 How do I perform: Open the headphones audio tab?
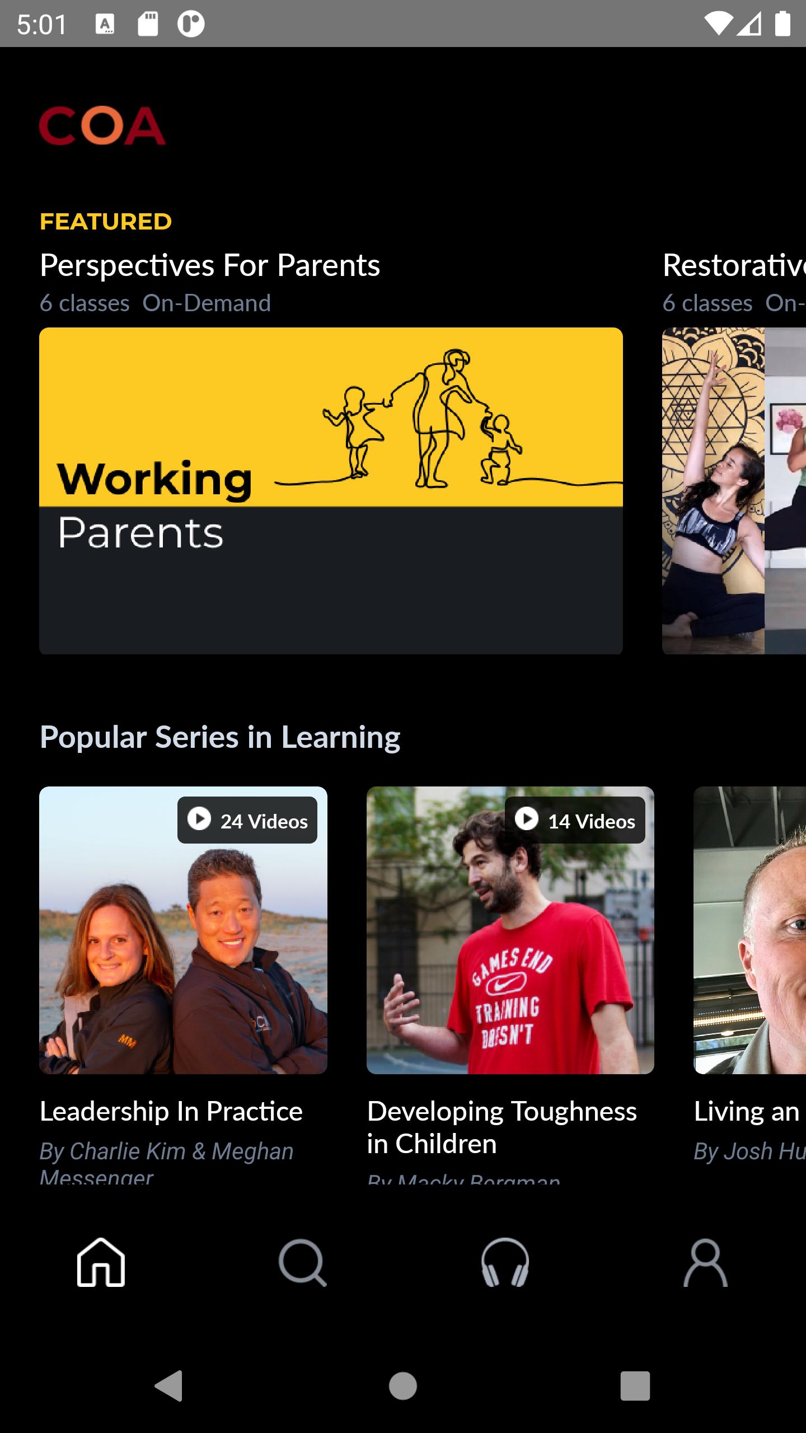point(505,1262)
